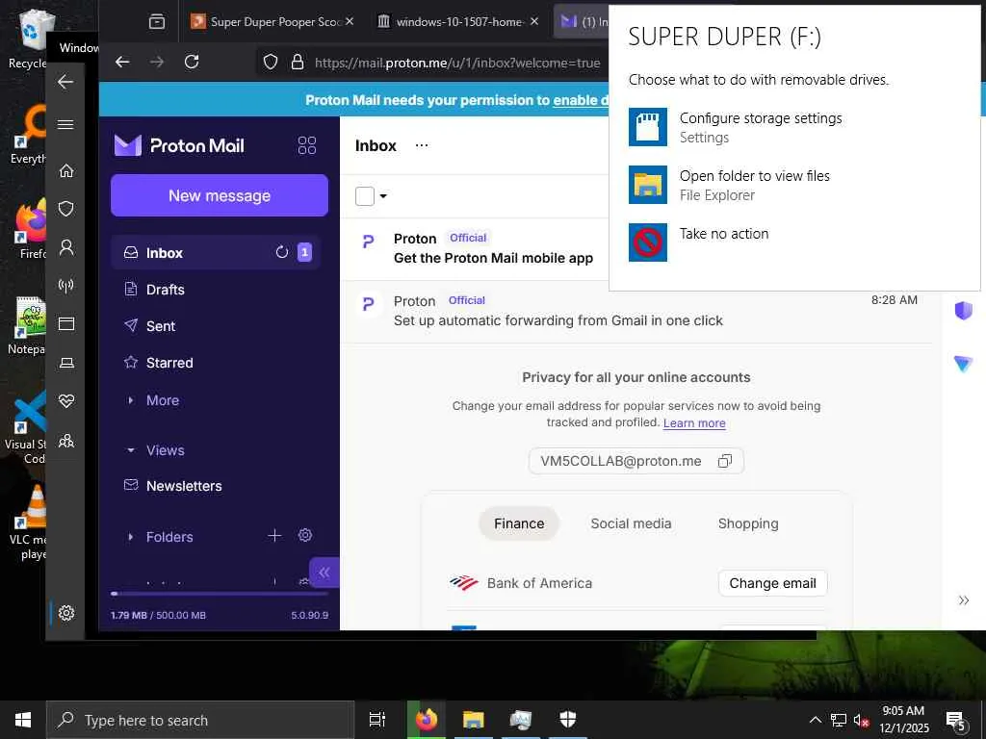Open email about automatic forwarding from Gmail
The width and height of the screenshot is (986, 739).
[x=636, y=312]
